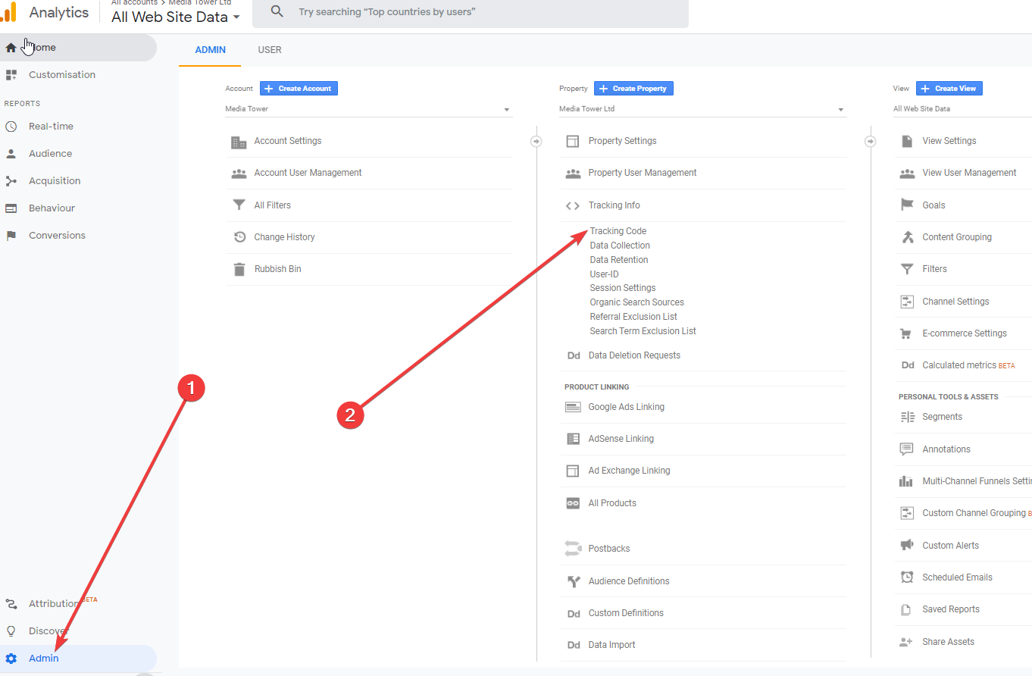This screenshot has height=676, width=1032.
Task: Click the Admin gear icon in sidebar
Action: coord(11,658)
